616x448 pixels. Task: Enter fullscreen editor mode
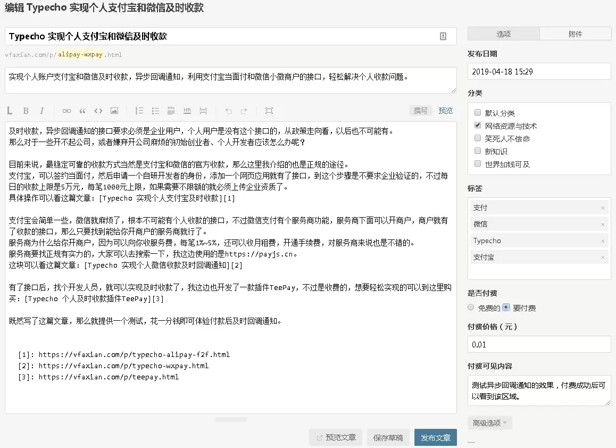(269, 111)
